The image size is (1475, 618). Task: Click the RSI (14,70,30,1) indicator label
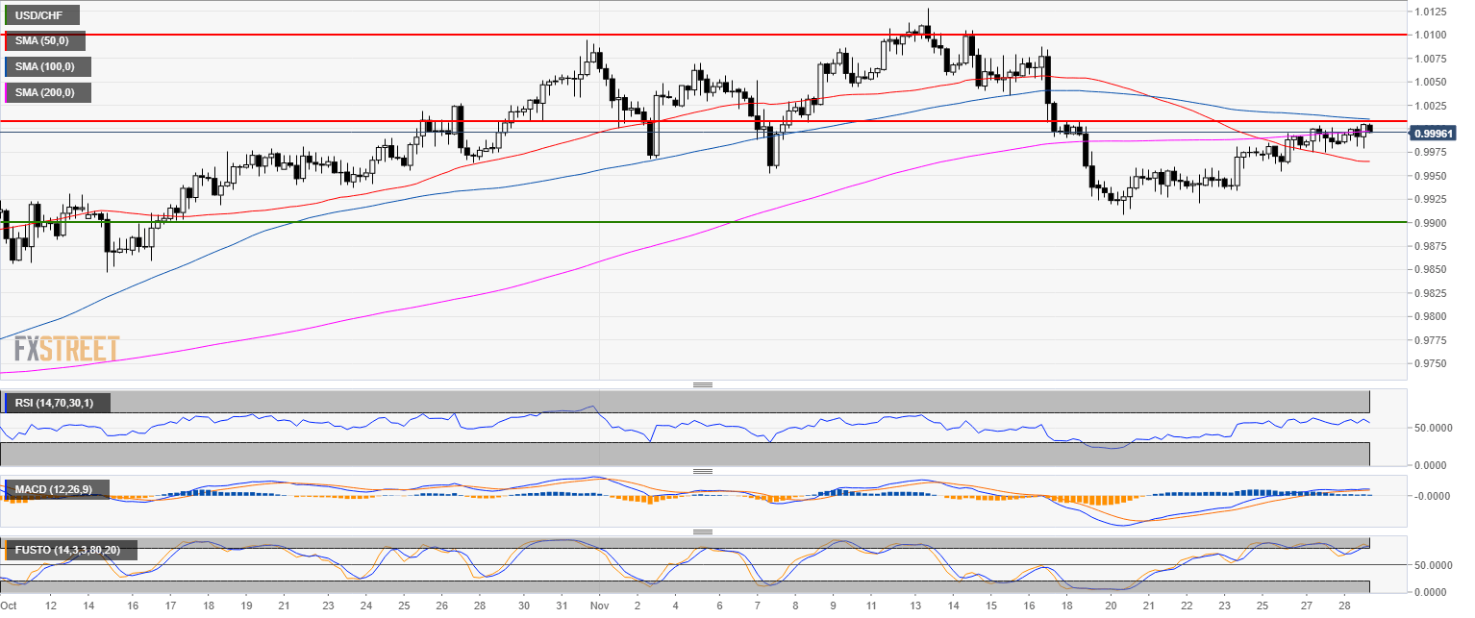point(56,402)
